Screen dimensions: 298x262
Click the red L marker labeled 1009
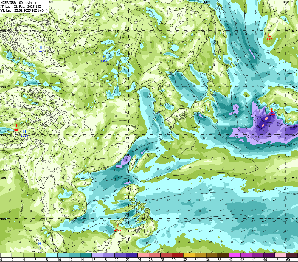pos(118,226)
